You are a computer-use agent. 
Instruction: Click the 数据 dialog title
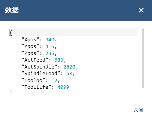pos(12,10)
